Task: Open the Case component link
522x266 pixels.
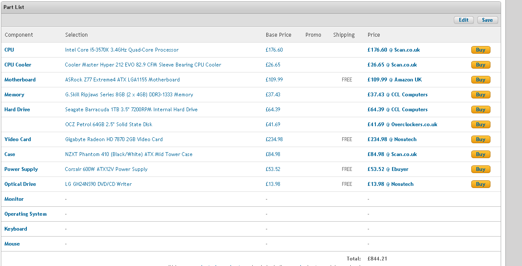Action: pos(10,154)
